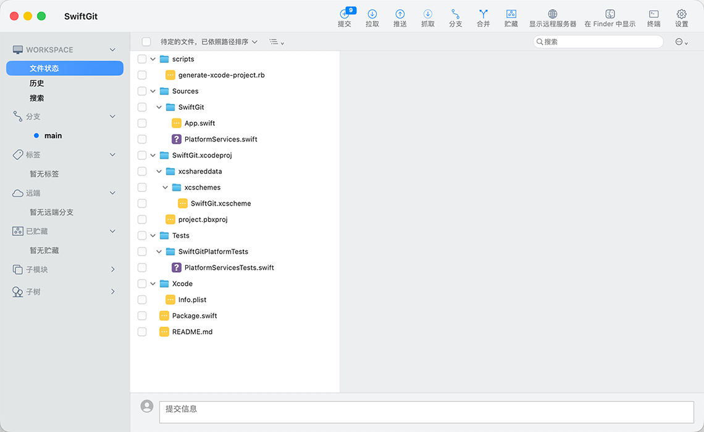The width and height of the screenshot is (704, 432).
Task: Click the SwiftGit.xcscheme file name
Action: coord(221,203)
